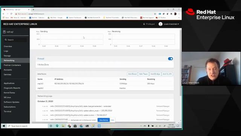This screenshot has width=241, height=136.
Task: Click the Add Bridge button
Action: click(x=155, y=74)
